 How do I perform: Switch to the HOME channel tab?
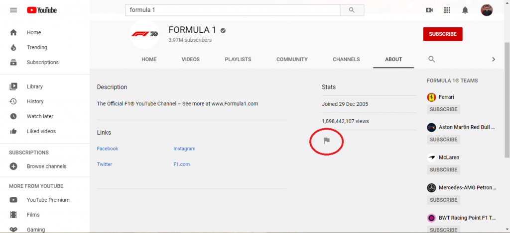149,60
